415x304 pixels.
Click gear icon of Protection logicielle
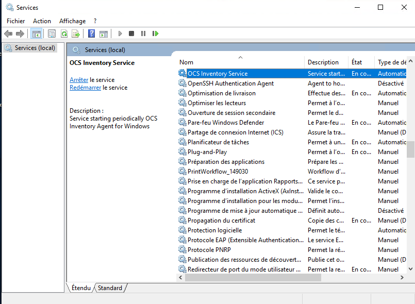pyautogui.click(x=182, y=230)
